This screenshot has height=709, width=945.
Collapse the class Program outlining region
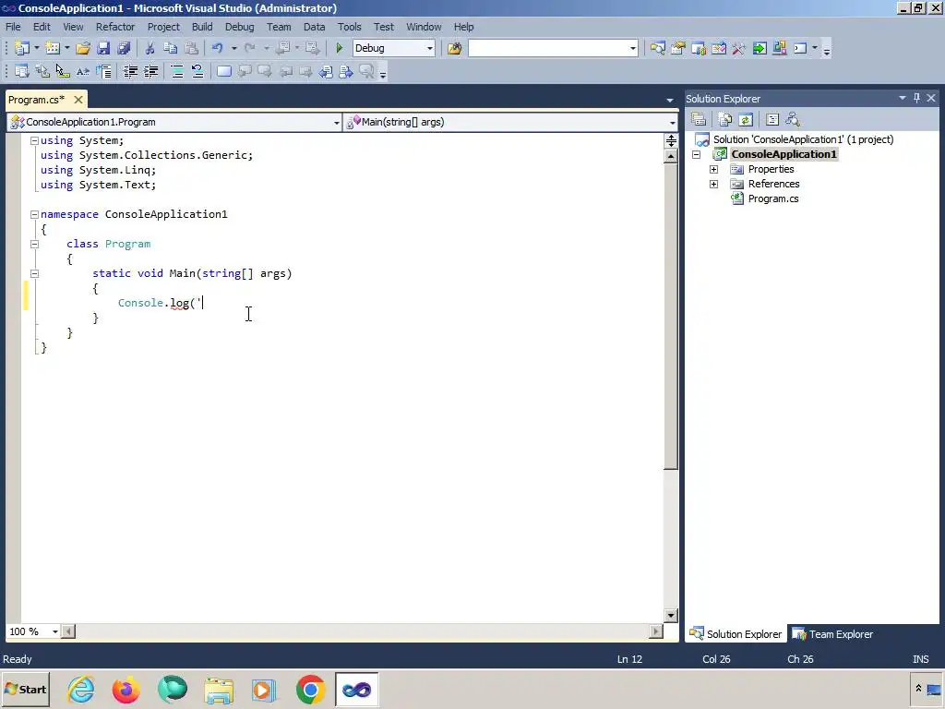pos(34,244)
